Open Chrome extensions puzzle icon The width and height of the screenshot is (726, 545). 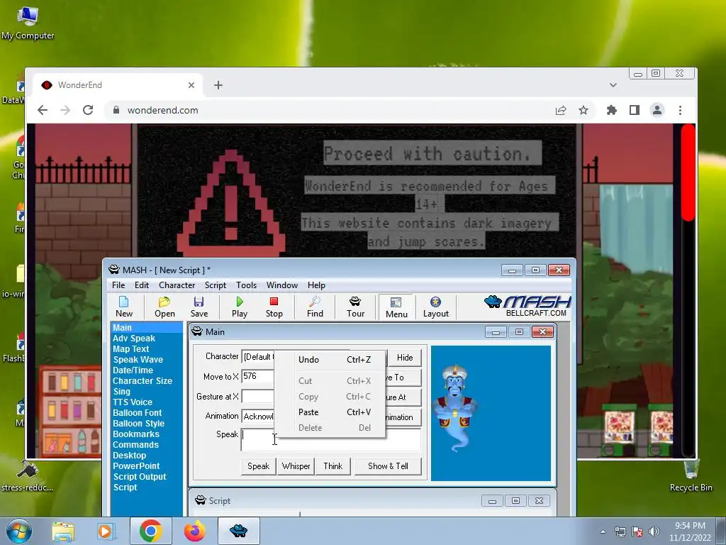[x=612, y=110]
